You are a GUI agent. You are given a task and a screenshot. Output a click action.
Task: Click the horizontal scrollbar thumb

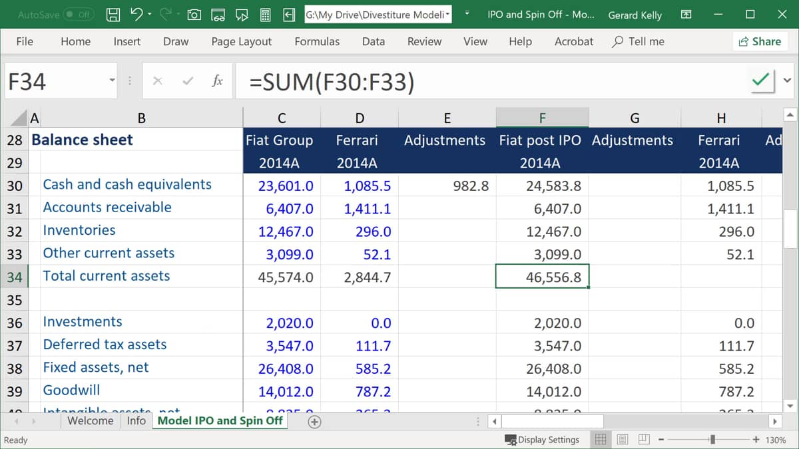(x=552, y=421)
